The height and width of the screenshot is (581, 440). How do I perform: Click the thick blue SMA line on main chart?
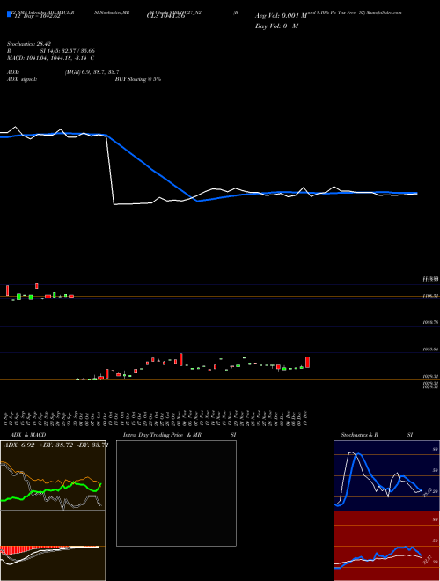point(152,170)
